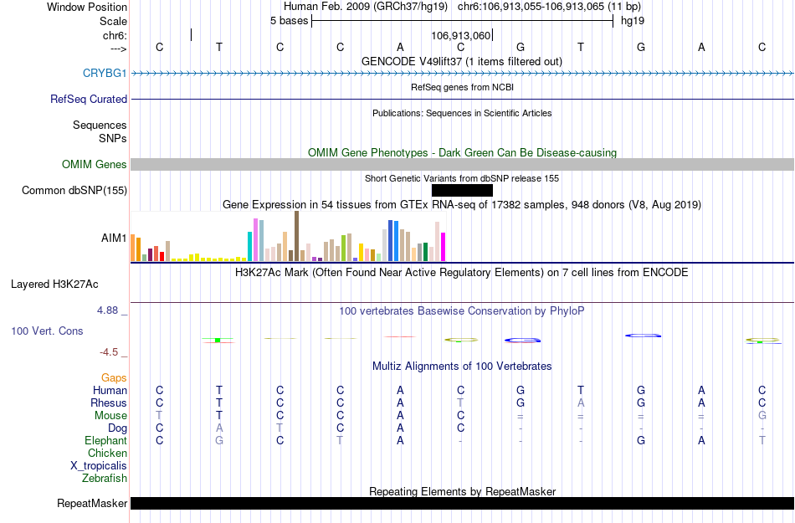The image size is (795, 523).
Task: Click the Common dbSNP(155) track label
Action: (x=74, y=191)
